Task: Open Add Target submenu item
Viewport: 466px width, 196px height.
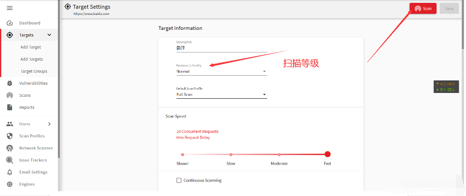Action: pyautogui.click(x=30, y=47)
